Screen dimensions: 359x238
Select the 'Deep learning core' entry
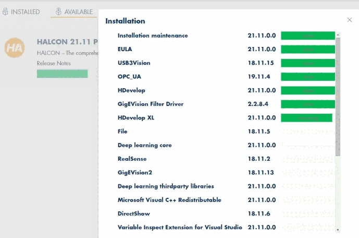(x=145, y=145)
